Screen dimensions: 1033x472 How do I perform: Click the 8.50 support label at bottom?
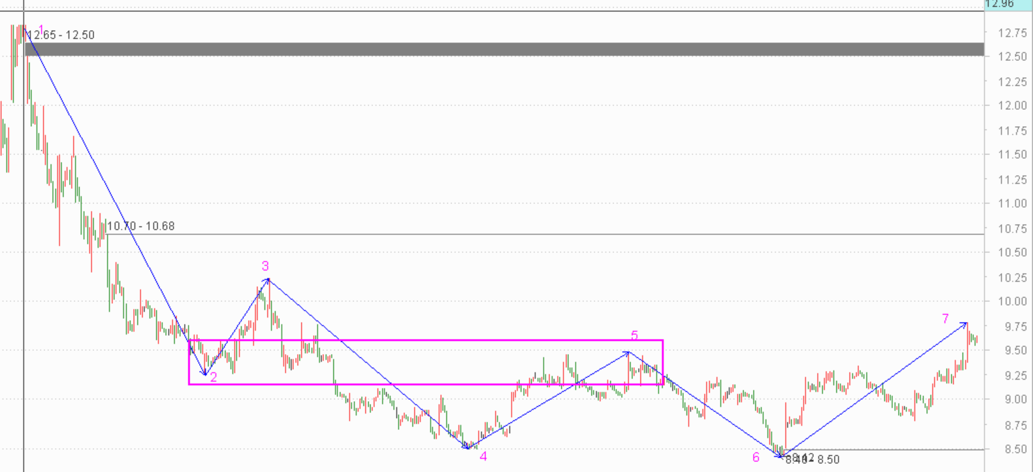click(828, 460)
